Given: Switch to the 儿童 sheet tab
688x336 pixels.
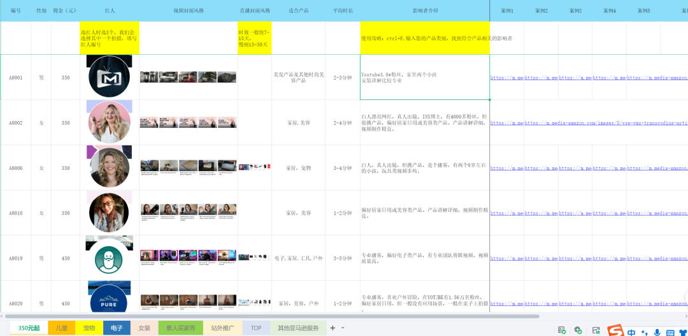Looking at the screenshot, I should pos(62,328).
